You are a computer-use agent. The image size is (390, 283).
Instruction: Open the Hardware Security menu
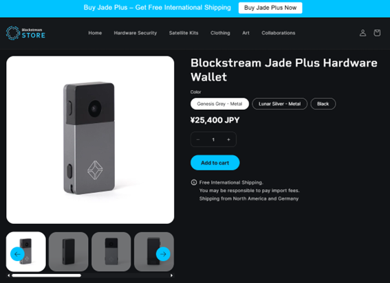[x=136, y=33]
